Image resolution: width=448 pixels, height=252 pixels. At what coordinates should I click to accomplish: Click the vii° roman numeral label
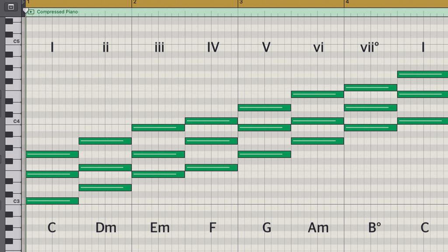pyautogui.click(x=369, y=47)
